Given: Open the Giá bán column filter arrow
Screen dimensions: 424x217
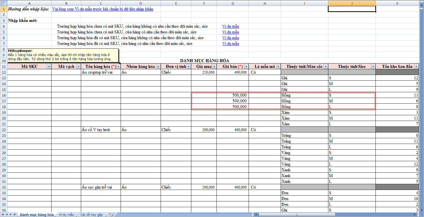Looking at the screenshot, I should coord(246,66).
